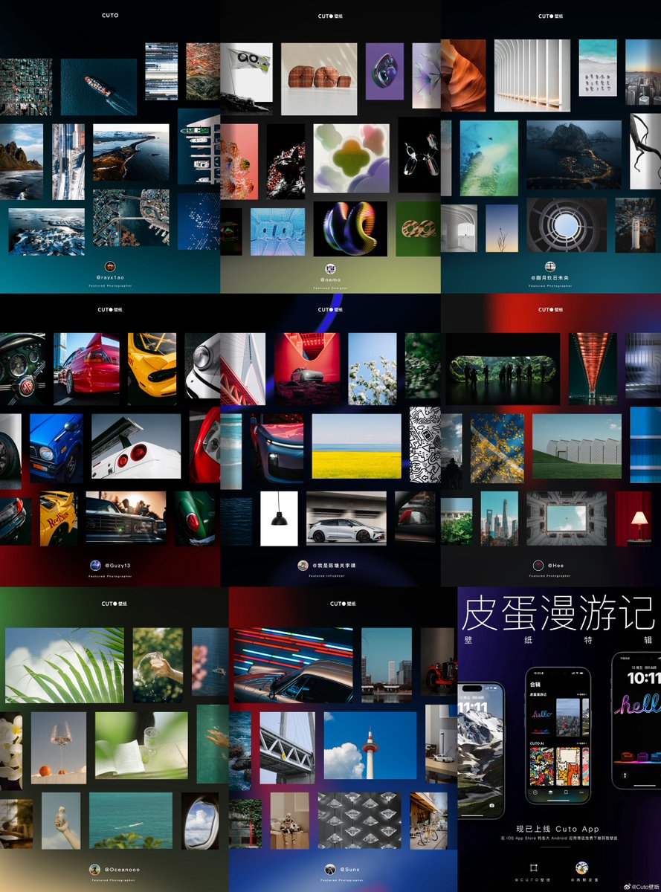661x892 pixels.
Task: Open the black-and-white diamond ceiling photo
Action: click(360, 821)
